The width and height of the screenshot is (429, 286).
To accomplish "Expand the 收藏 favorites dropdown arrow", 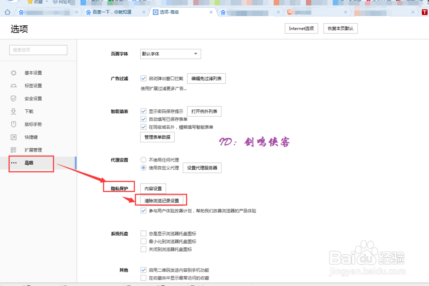I will 45,2.
